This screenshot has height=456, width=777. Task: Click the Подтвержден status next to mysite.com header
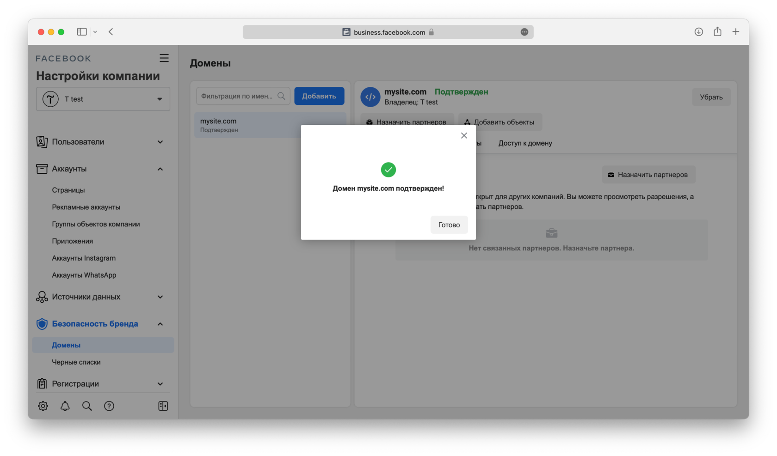click(x=461, y=91)
